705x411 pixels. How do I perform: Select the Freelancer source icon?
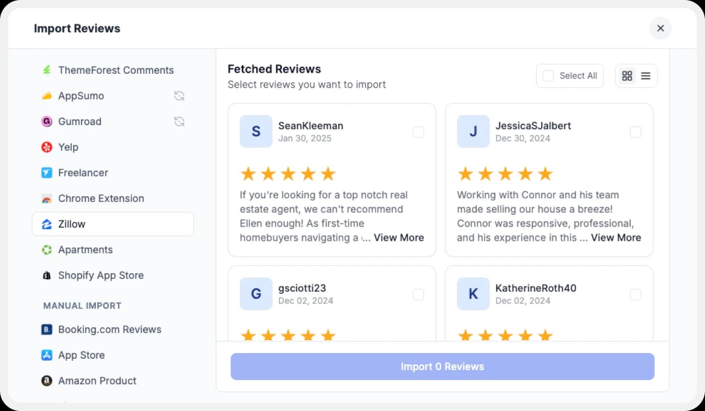pyautogui.click(x=47, y=173)
